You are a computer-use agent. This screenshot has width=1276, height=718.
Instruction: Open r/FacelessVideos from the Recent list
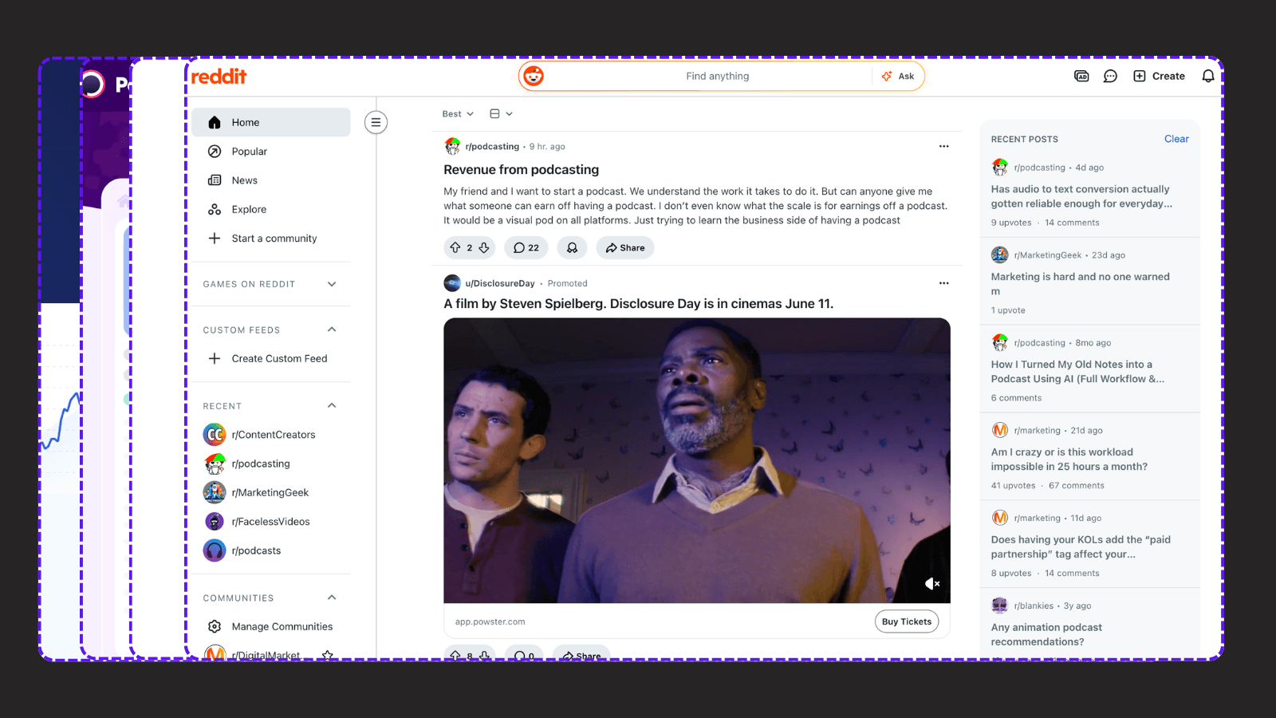[271, 522]
